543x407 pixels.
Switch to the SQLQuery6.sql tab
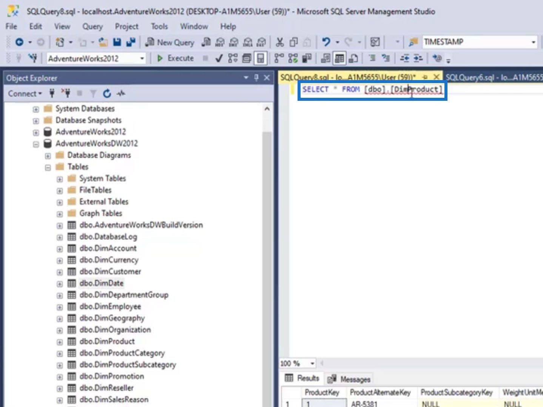(493, 77)
